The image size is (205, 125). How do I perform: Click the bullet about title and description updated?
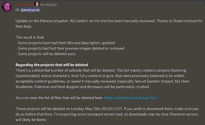(65, 43)
